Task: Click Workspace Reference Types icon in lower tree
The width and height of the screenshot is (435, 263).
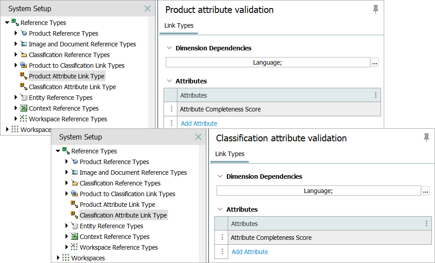Action: pyautogui.click(x=74, y=247)
